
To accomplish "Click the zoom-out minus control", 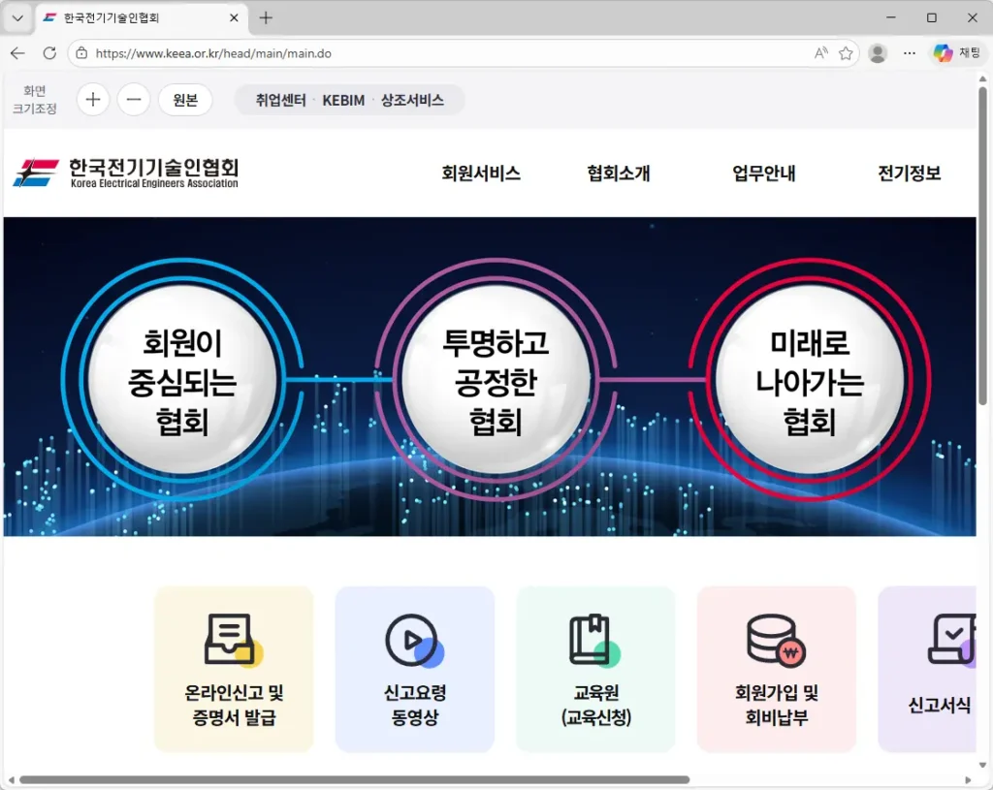I will (x=133, y=100).
